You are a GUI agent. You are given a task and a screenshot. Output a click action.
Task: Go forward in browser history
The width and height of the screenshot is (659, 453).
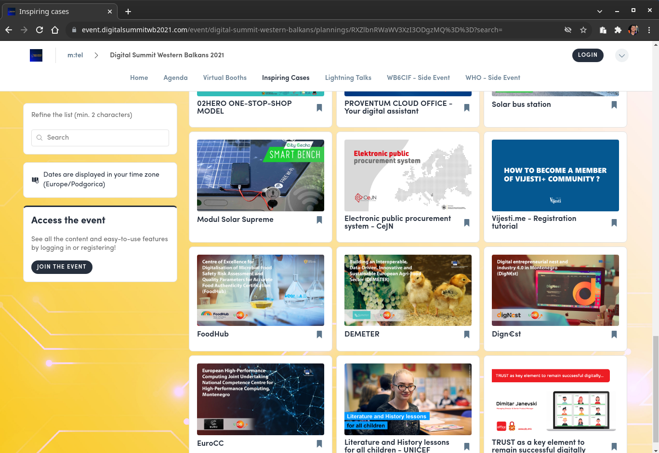24,30
